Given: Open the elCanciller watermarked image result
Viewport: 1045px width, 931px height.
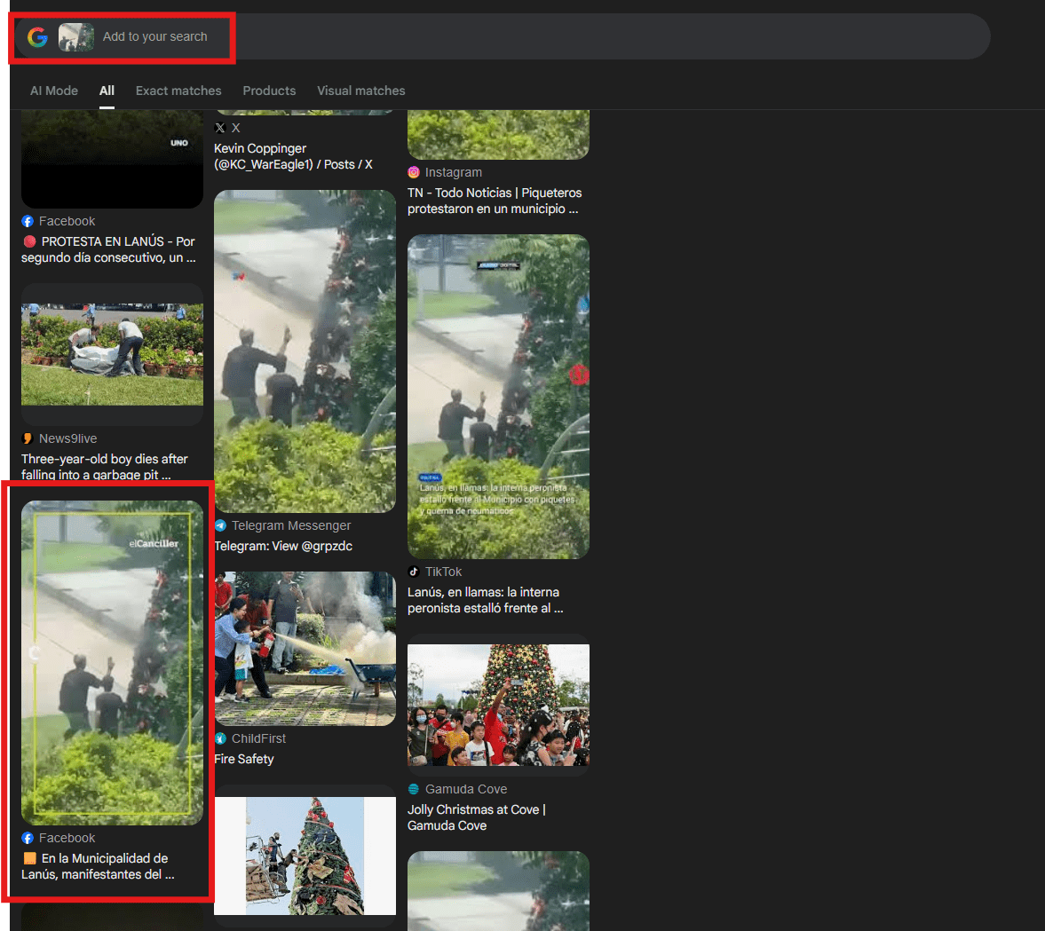Looking at the screenshot, I should pyautogui.click(x=112, y=662).
